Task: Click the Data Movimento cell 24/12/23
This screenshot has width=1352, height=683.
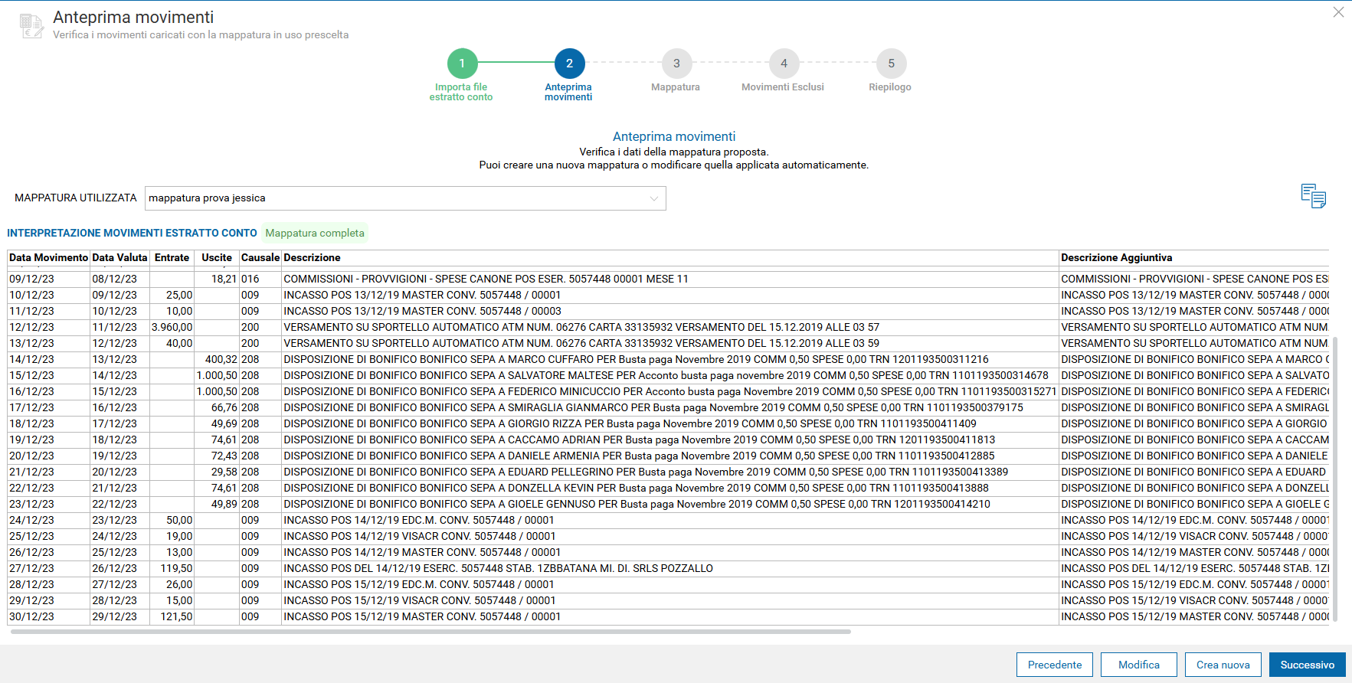Action: 48,520
